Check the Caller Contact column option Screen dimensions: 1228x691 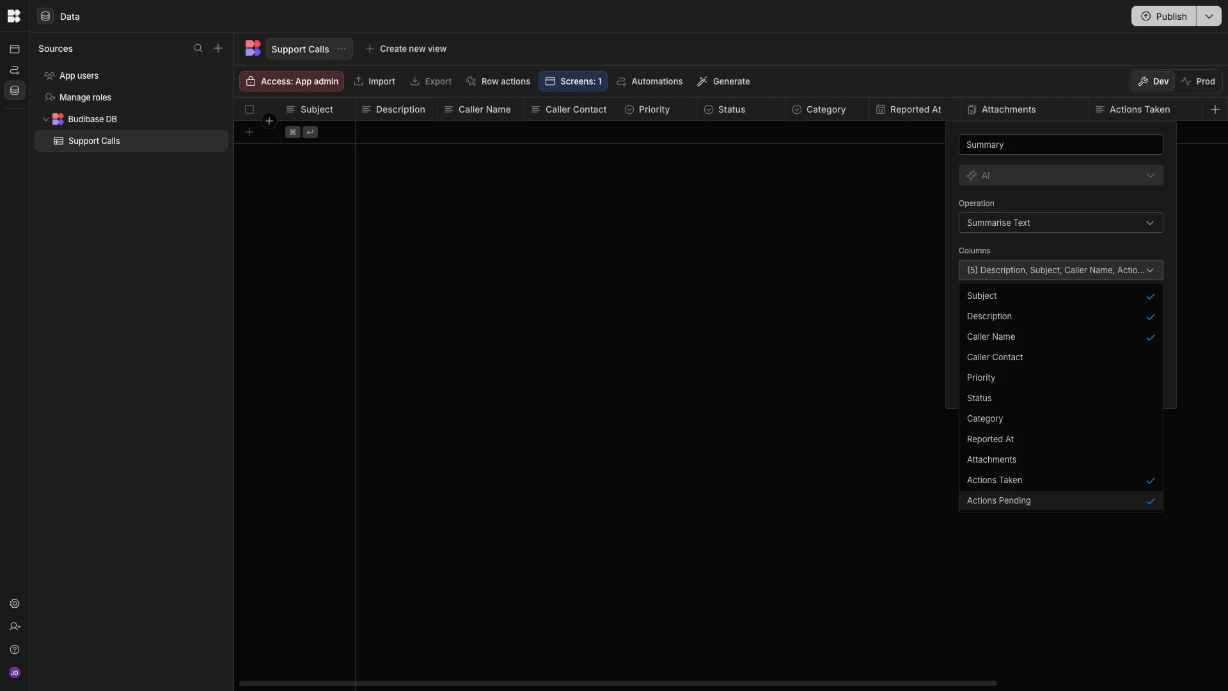coord(1060,358)
